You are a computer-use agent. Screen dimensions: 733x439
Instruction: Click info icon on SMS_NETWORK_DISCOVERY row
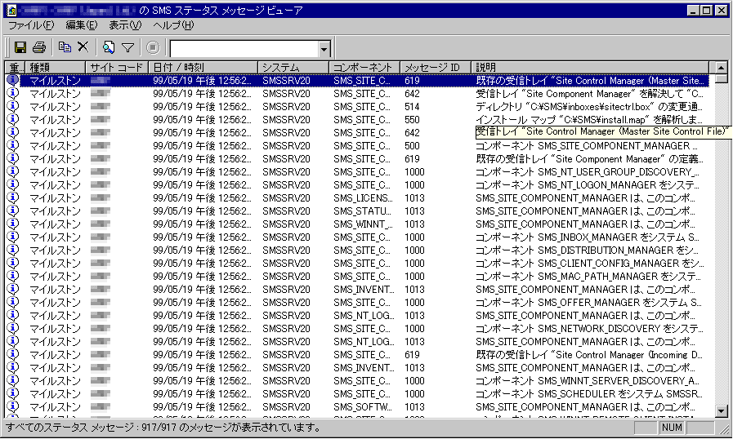pos(13,328)
